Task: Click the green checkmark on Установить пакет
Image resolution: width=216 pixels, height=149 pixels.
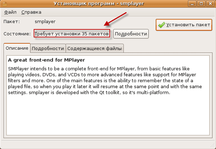Action: (162, 25)
